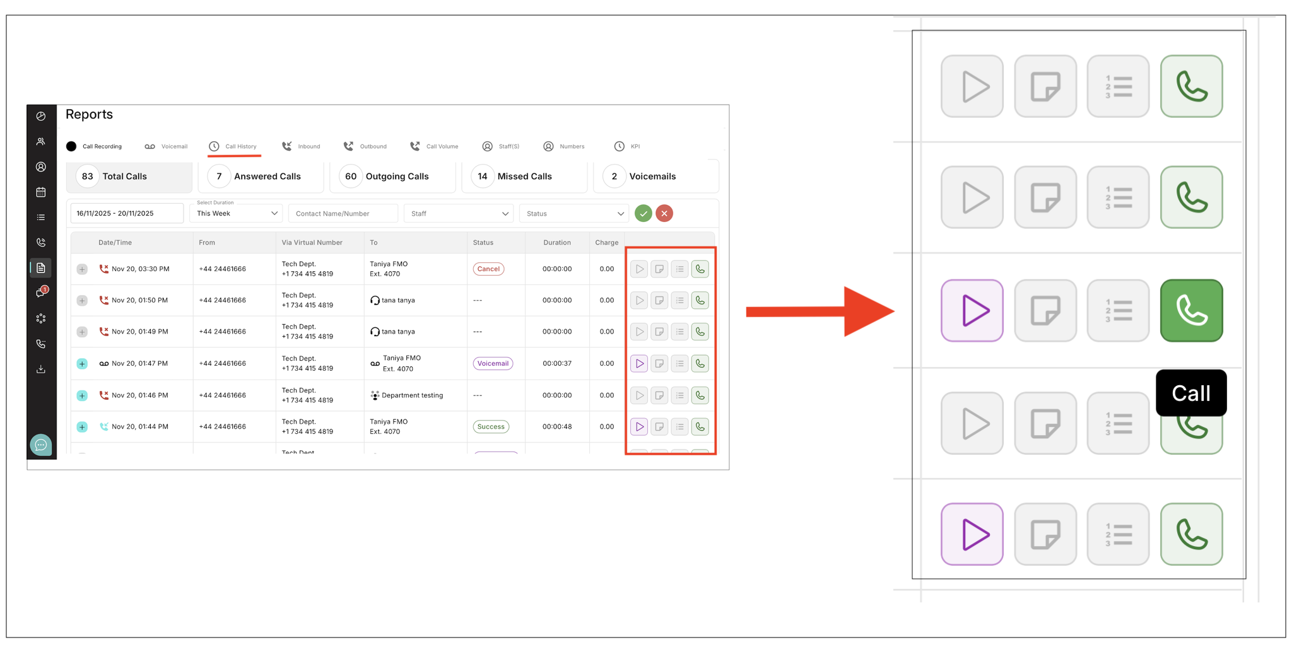Open the numbered list icon for Nov 20, 01:49 PM row
This screenshot has height=652, width=1299.
click(679, 332)
